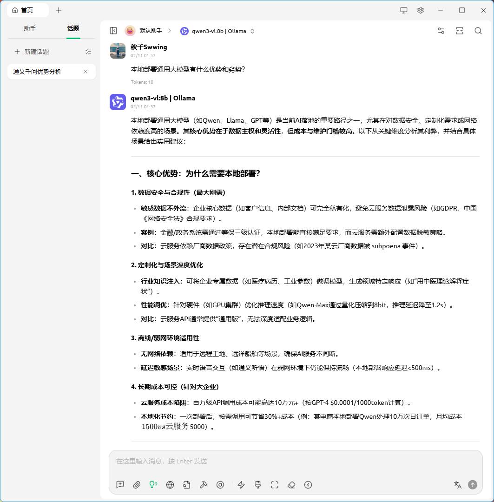Translate input with translate icon

pos(457,485)
